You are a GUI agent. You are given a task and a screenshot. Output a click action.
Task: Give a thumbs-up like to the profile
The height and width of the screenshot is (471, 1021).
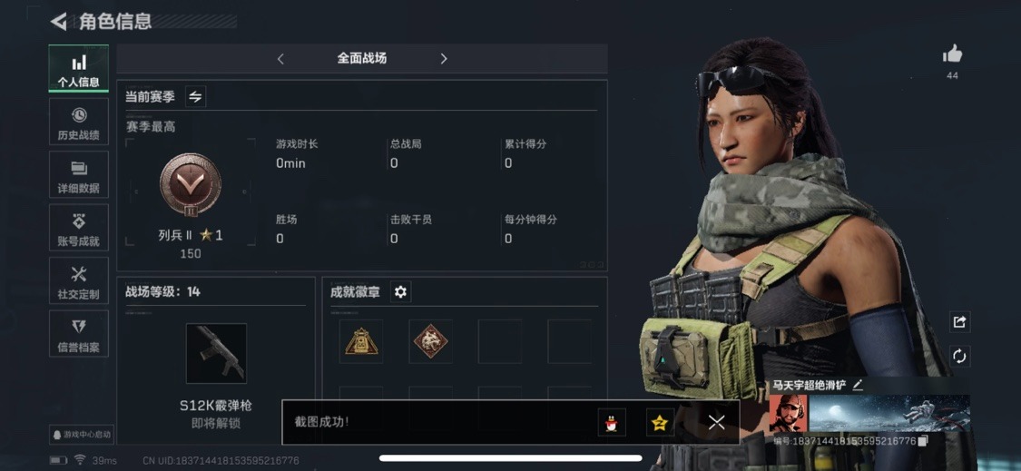point(952,54)
